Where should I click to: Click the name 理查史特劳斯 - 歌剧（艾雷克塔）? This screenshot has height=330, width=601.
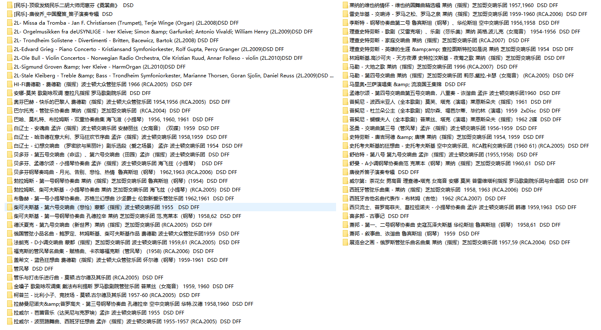tap(465, 31)
